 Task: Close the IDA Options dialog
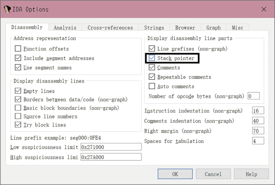[264, 9]
